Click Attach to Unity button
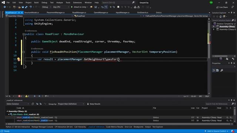The image size is (237, 133). pyautogui.click(x=79, y=7)
